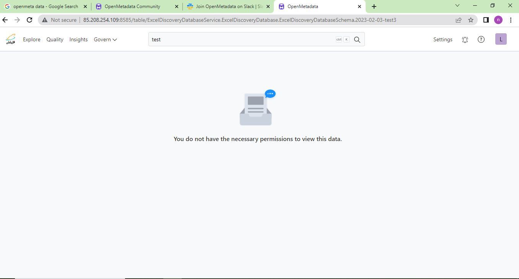
Task: Go back using the browser back arrow
Action: (5, 20)
